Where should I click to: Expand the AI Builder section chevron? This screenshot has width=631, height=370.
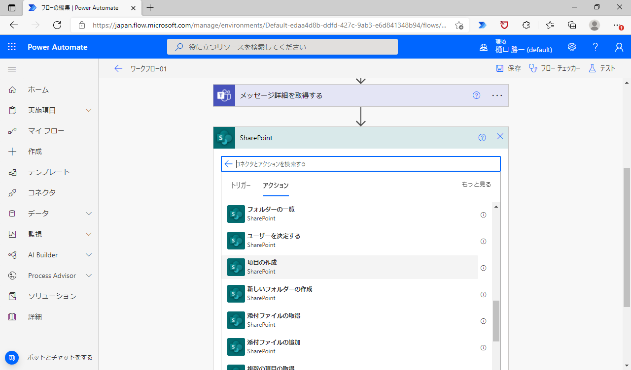click(x=89, y=255)
